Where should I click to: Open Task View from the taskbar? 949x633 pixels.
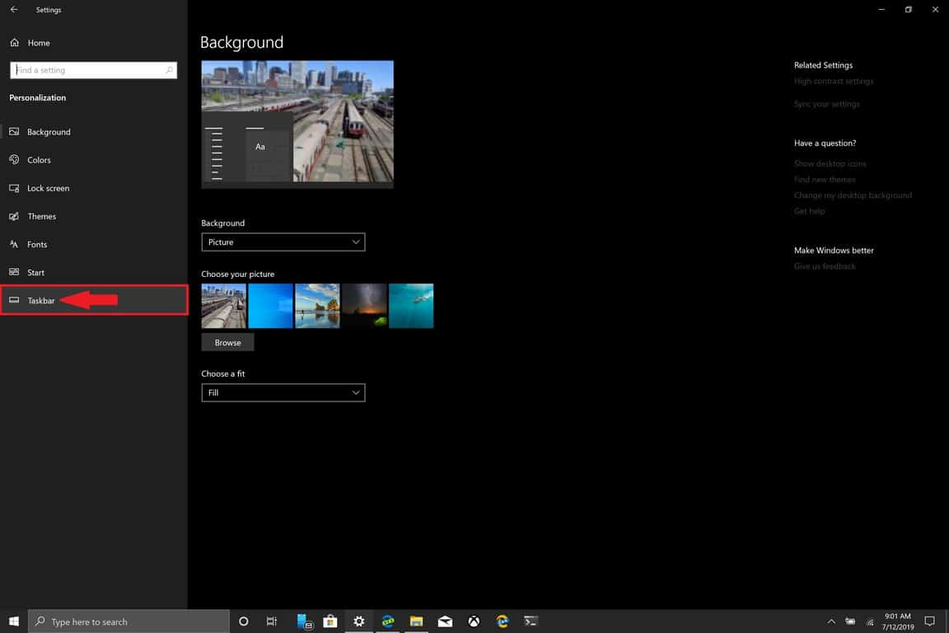point(272,621)
